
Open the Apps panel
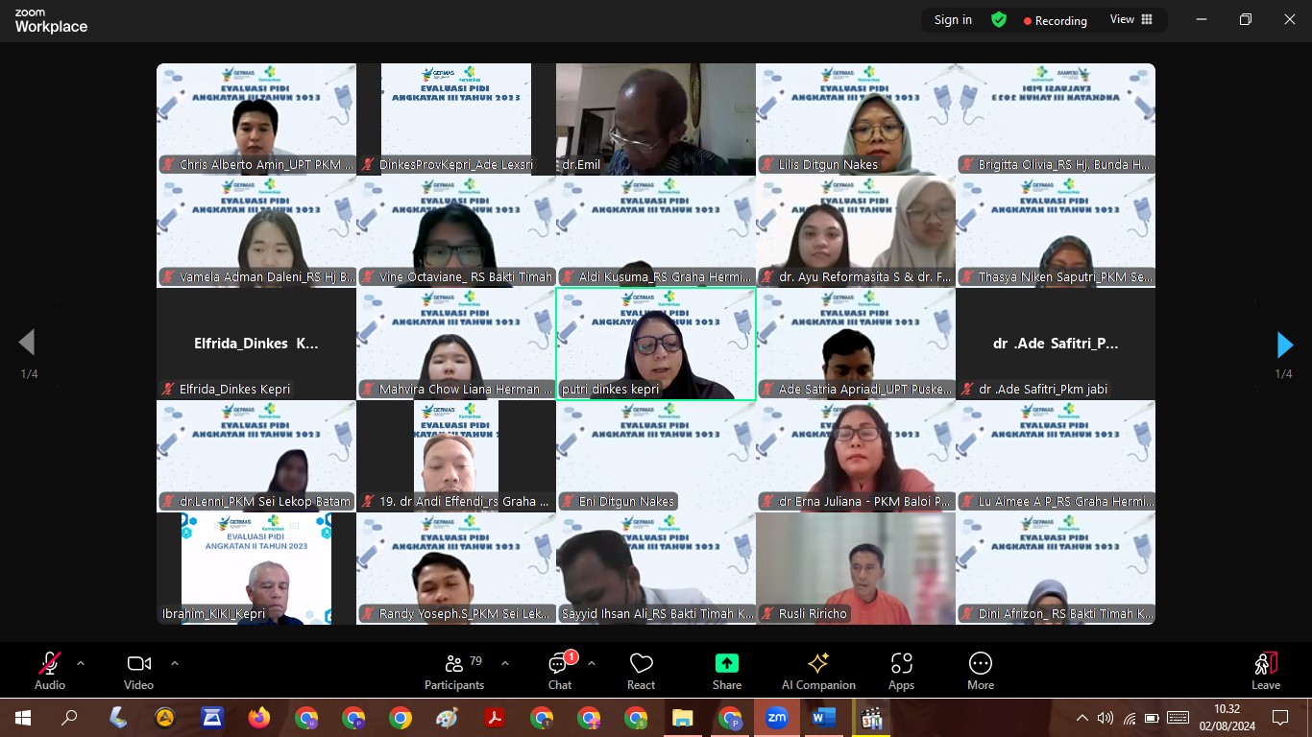tap(901, 670)
